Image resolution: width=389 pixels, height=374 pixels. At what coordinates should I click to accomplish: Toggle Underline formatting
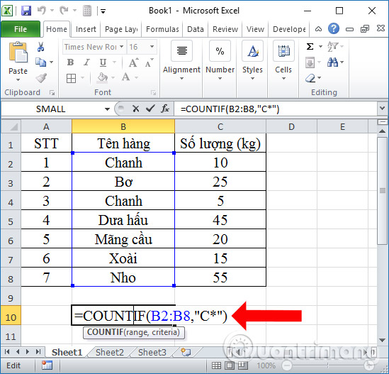pos(103,62)
